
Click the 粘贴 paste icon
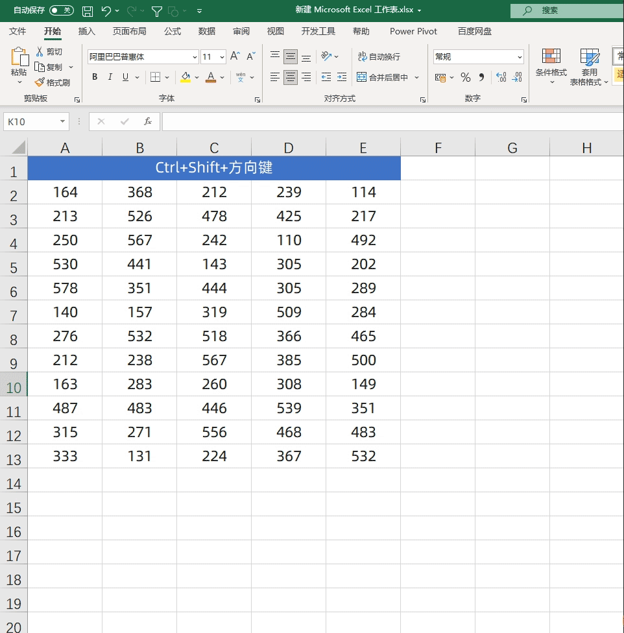click(x=19, y=56)
